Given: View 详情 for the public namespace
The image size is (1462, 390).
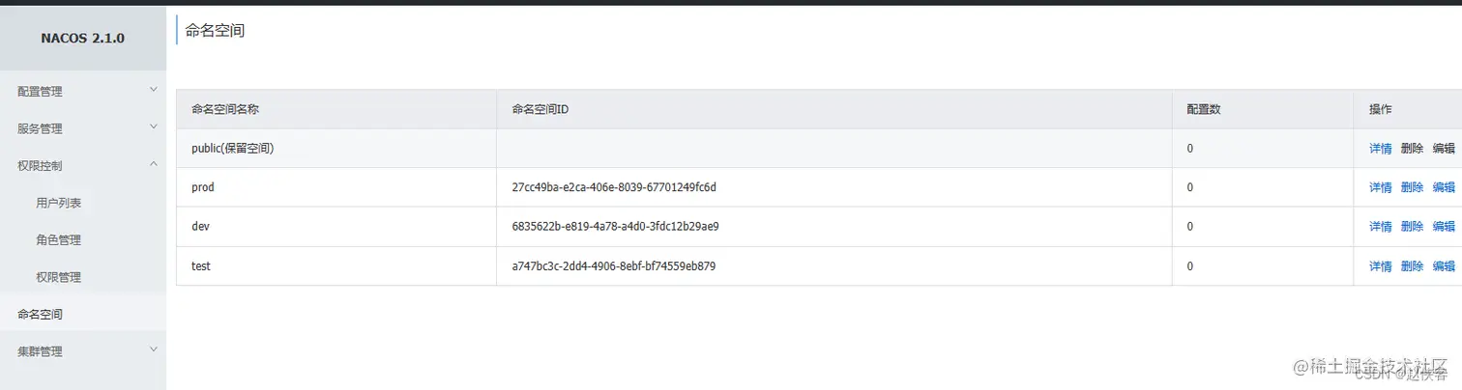Looking at the screenshot, I should pos(1381,149).
